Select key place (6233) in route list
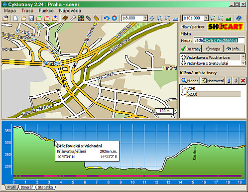Viewport: 248px width, 192px height. 210,94
